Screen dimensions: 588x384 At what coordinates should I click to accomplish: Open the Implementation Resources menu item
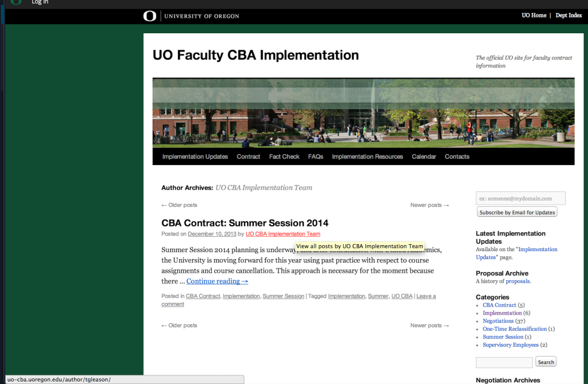pos(367,156)
